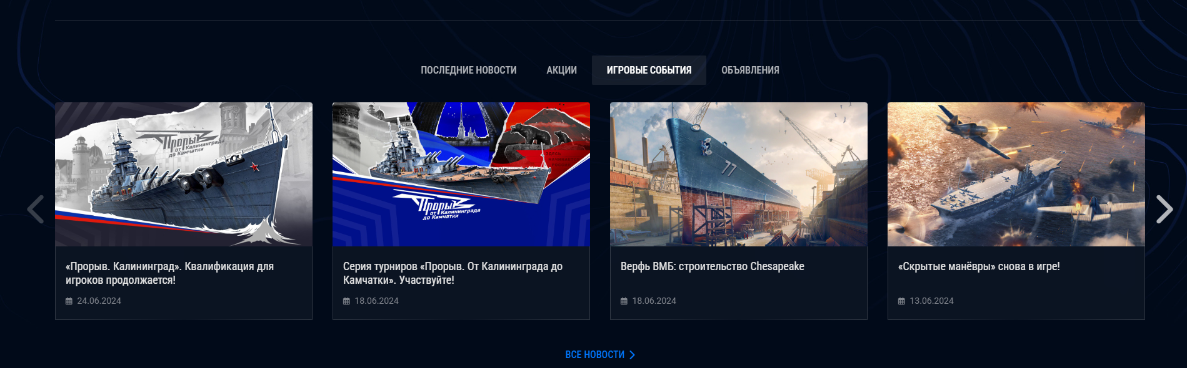
Task: Click calendar icon beside 24.06.2024
Action: (69, 301)
